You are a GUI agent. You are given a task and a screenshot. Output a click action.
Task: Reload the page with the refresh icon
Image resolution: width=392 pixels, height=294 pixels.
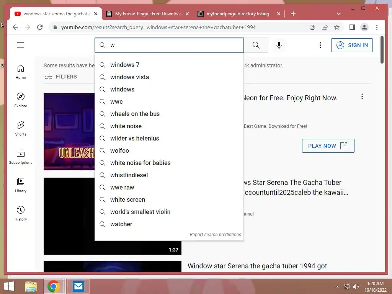pyautogui.click(x=40, y=27)
